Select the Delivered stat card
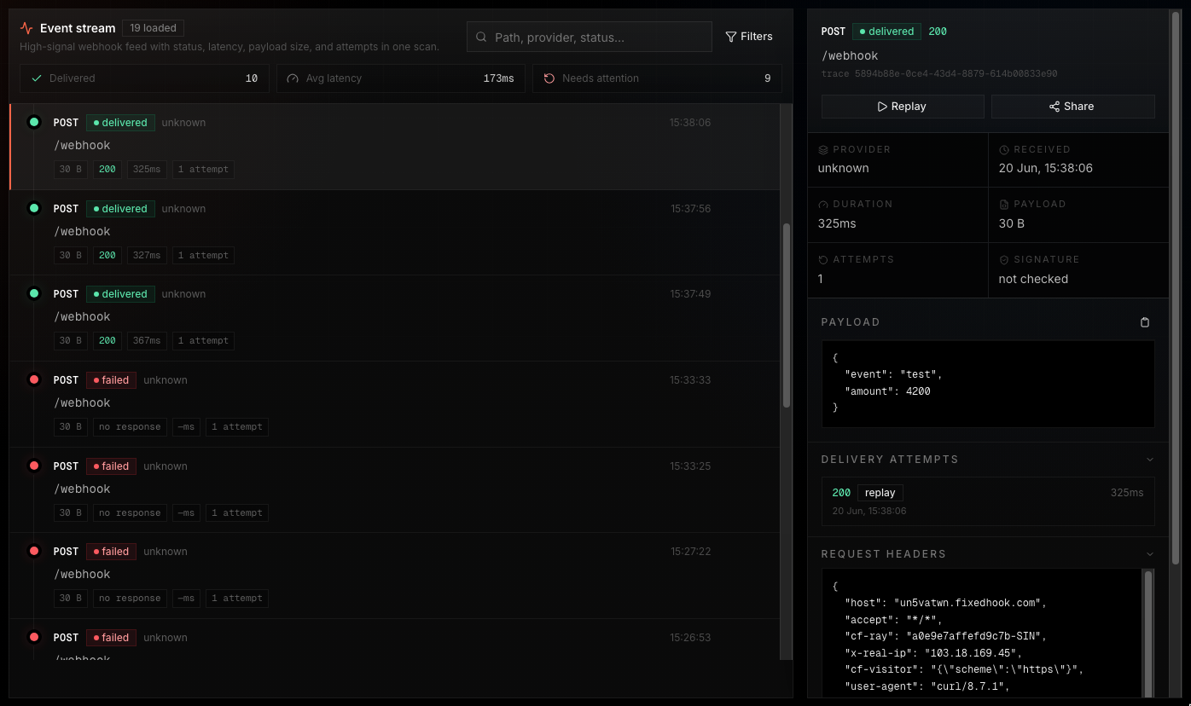The image size is (1191, 706). tap(144, 78)
